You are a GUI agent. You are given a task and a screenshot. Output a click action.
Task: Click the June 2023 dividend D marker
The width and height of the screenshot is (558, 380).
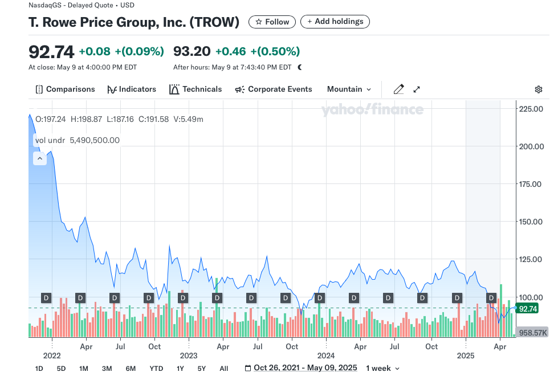(251, 298)
